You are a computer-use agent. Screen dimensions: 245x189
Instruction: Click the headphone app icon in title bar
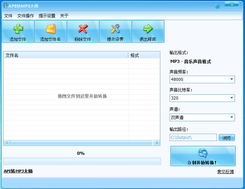(5, 6)
